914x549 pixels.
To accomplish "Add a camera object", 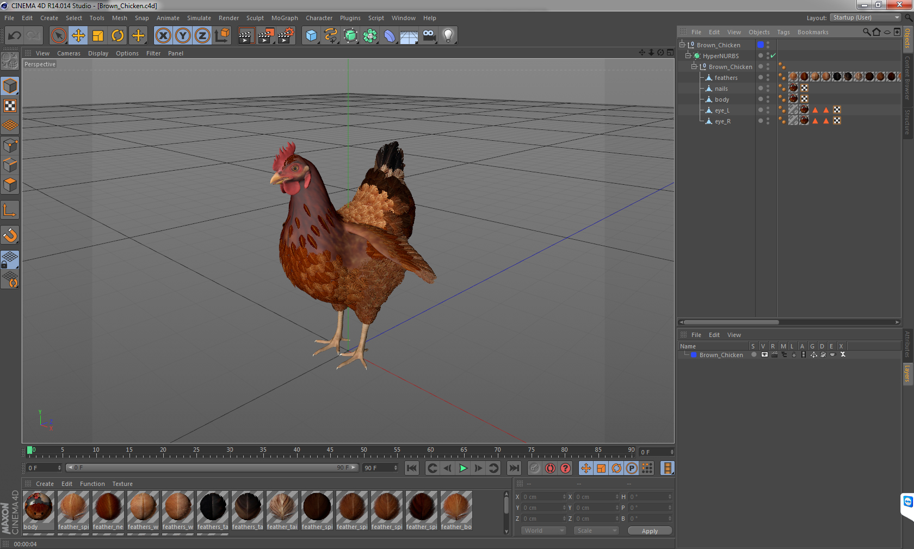I will point(429,36).
